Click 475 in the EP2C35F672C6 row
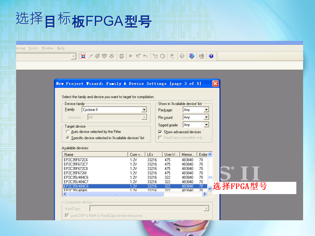315x236 pixels. click(167, 160)
